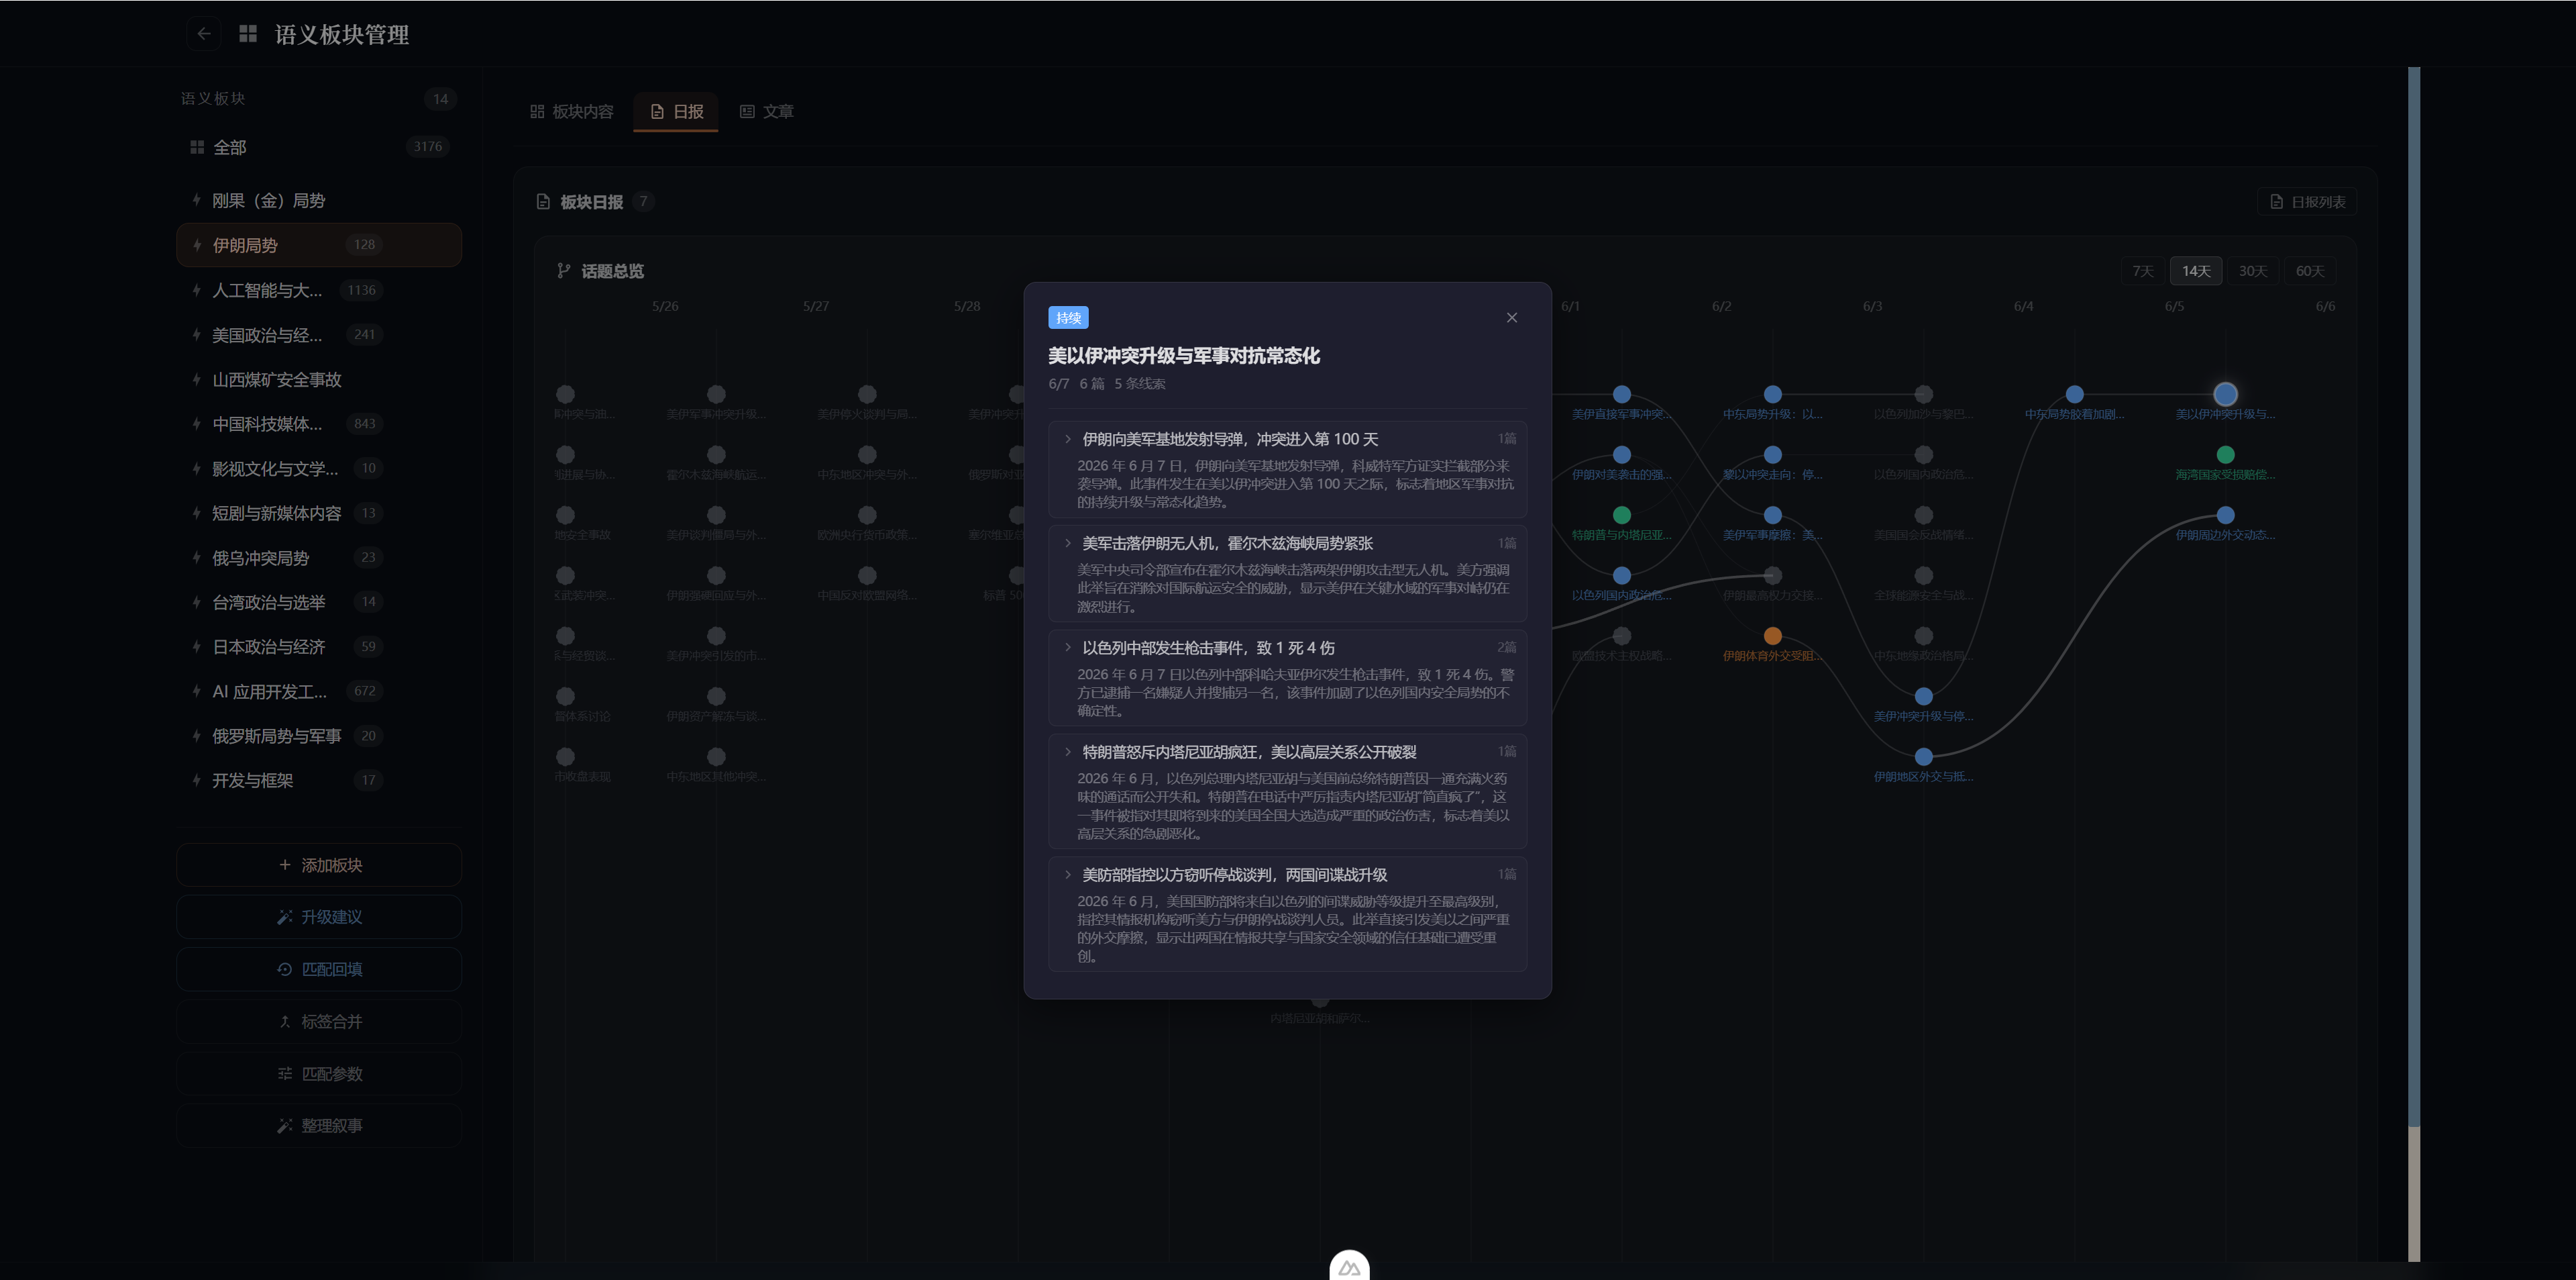Screen dimensions: 2576x1280
Task: Select the 影视文化与文学... block
Action: 319,469
